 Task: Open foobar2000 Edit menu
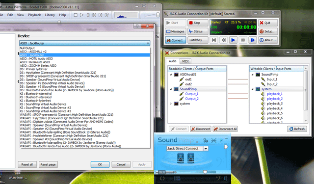pos(10,15)
